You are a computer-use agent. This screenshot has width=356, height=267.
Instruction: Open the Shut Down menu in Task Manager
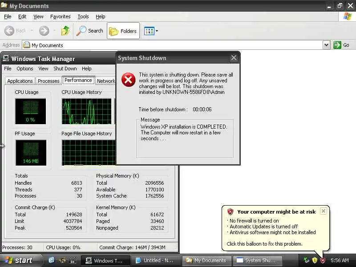(65, 69)
